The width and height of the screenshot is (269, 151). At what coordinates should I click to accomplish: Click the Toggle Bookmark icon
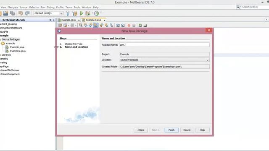click(x=111, y=25)
